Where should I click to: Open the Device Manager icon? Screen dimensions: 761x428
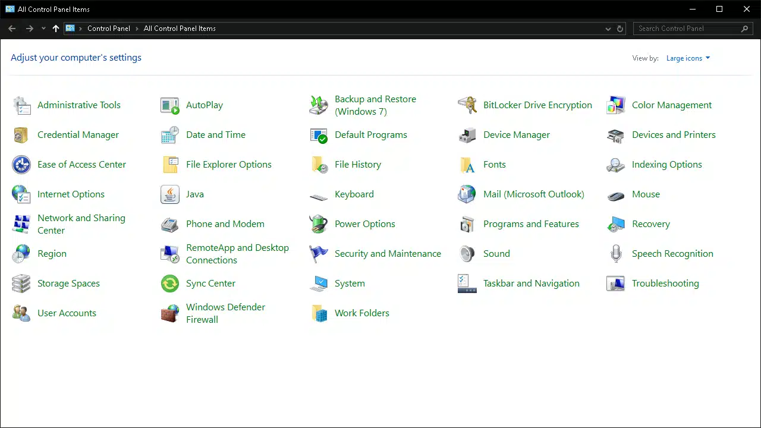click(467, 135)
